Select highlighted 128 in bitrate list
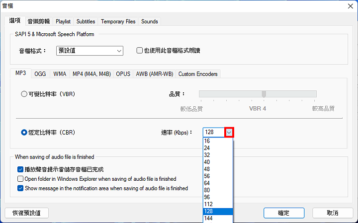This screenshot has height=223, width=358. tap(218, 212)
